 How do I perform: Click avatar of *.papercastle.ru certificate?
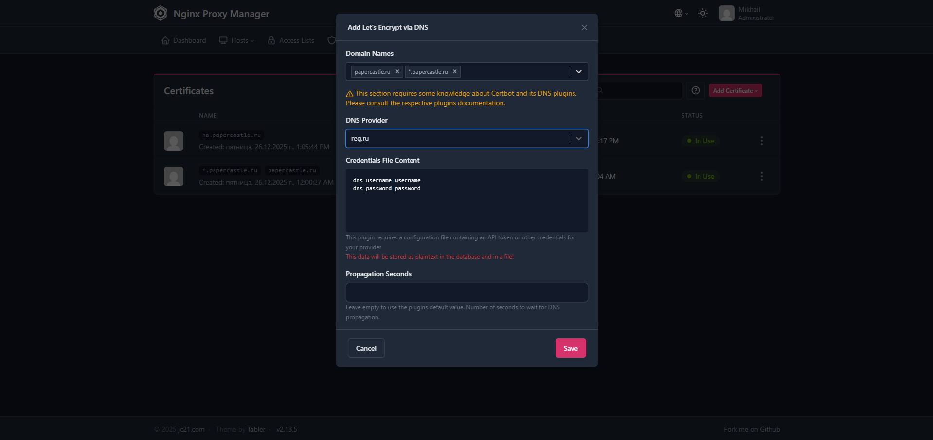click(x=174, y=176)
